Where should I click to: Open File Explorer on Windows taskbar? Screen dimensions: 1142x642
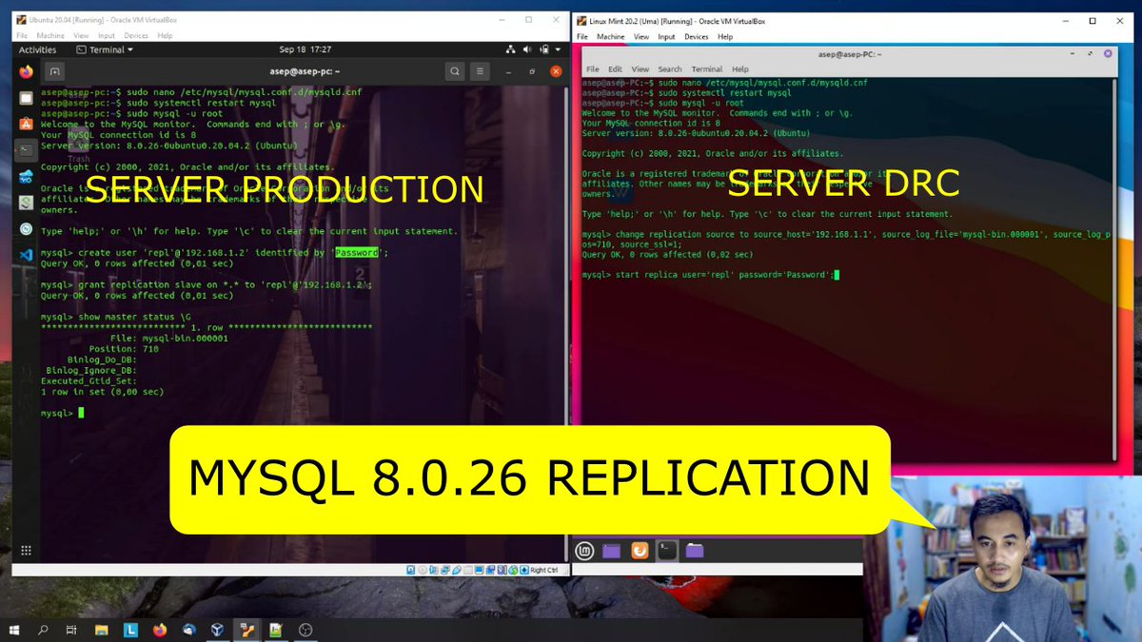point(101,630)
